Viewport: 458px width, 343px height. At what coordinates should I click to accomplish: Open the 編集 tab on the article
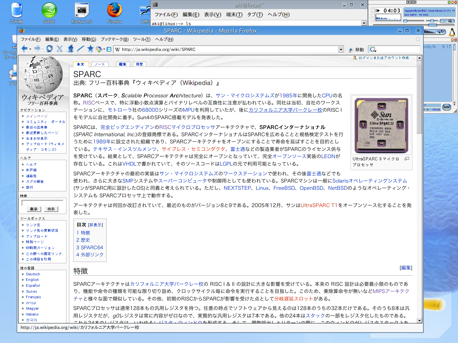click(123, 64)
